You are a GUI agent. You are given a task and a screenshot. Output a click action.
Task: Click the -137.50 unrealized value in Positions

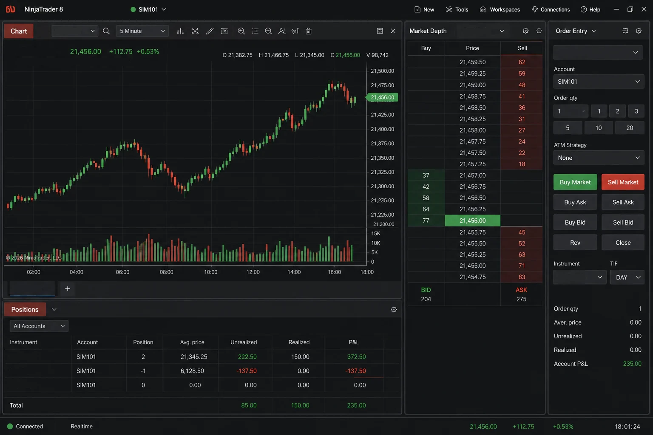click(x=247, y=371)
